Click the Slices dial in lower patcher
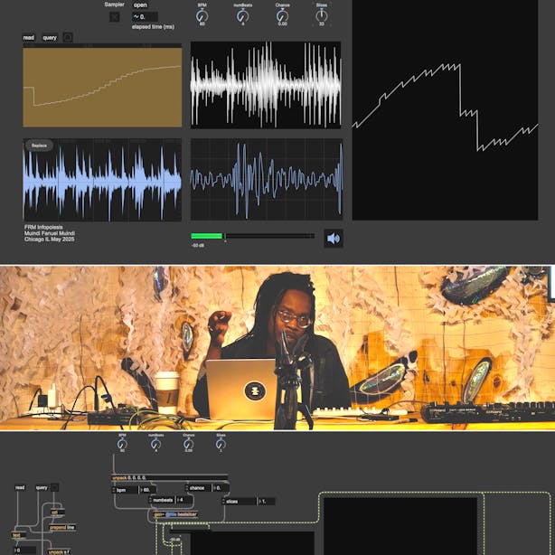The height and width of the screenshot is (555, 555). click(x=221, y=444)
